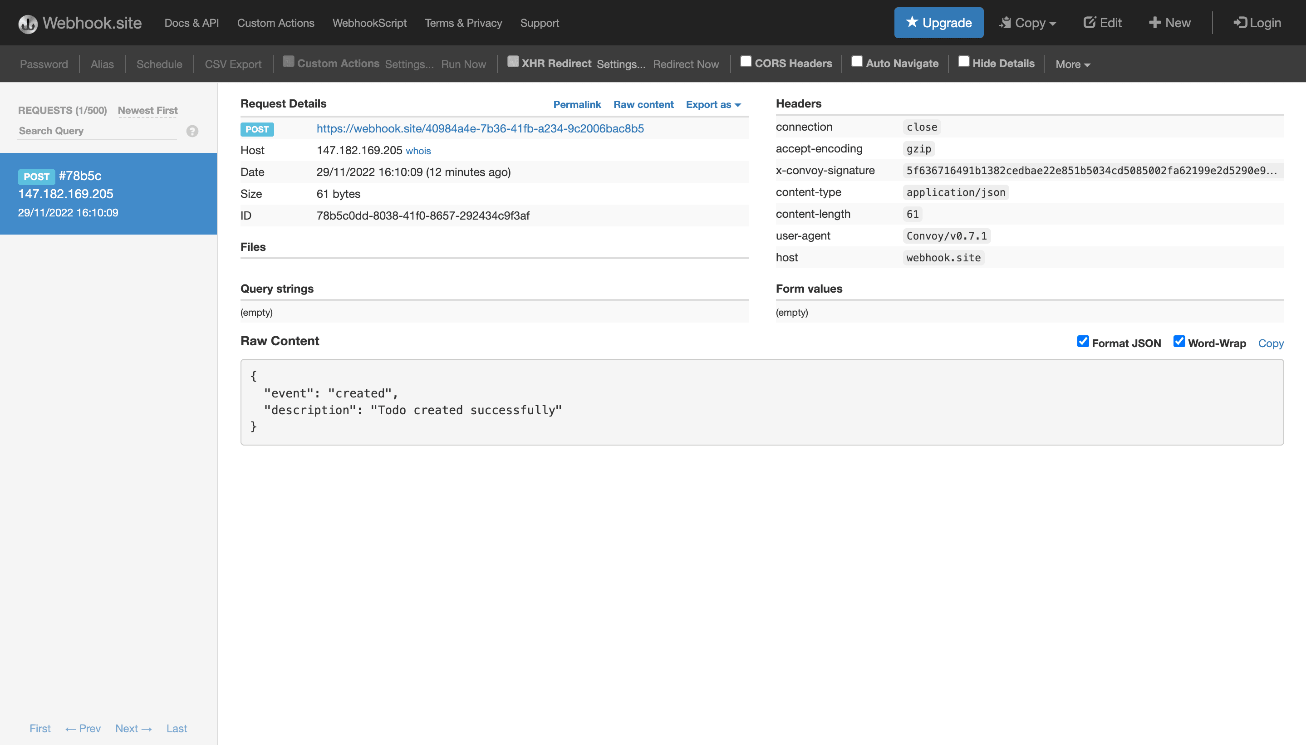This screenshot has width=1306, height=745.
Task: Open search query help question mark
Action: [192, 132]
